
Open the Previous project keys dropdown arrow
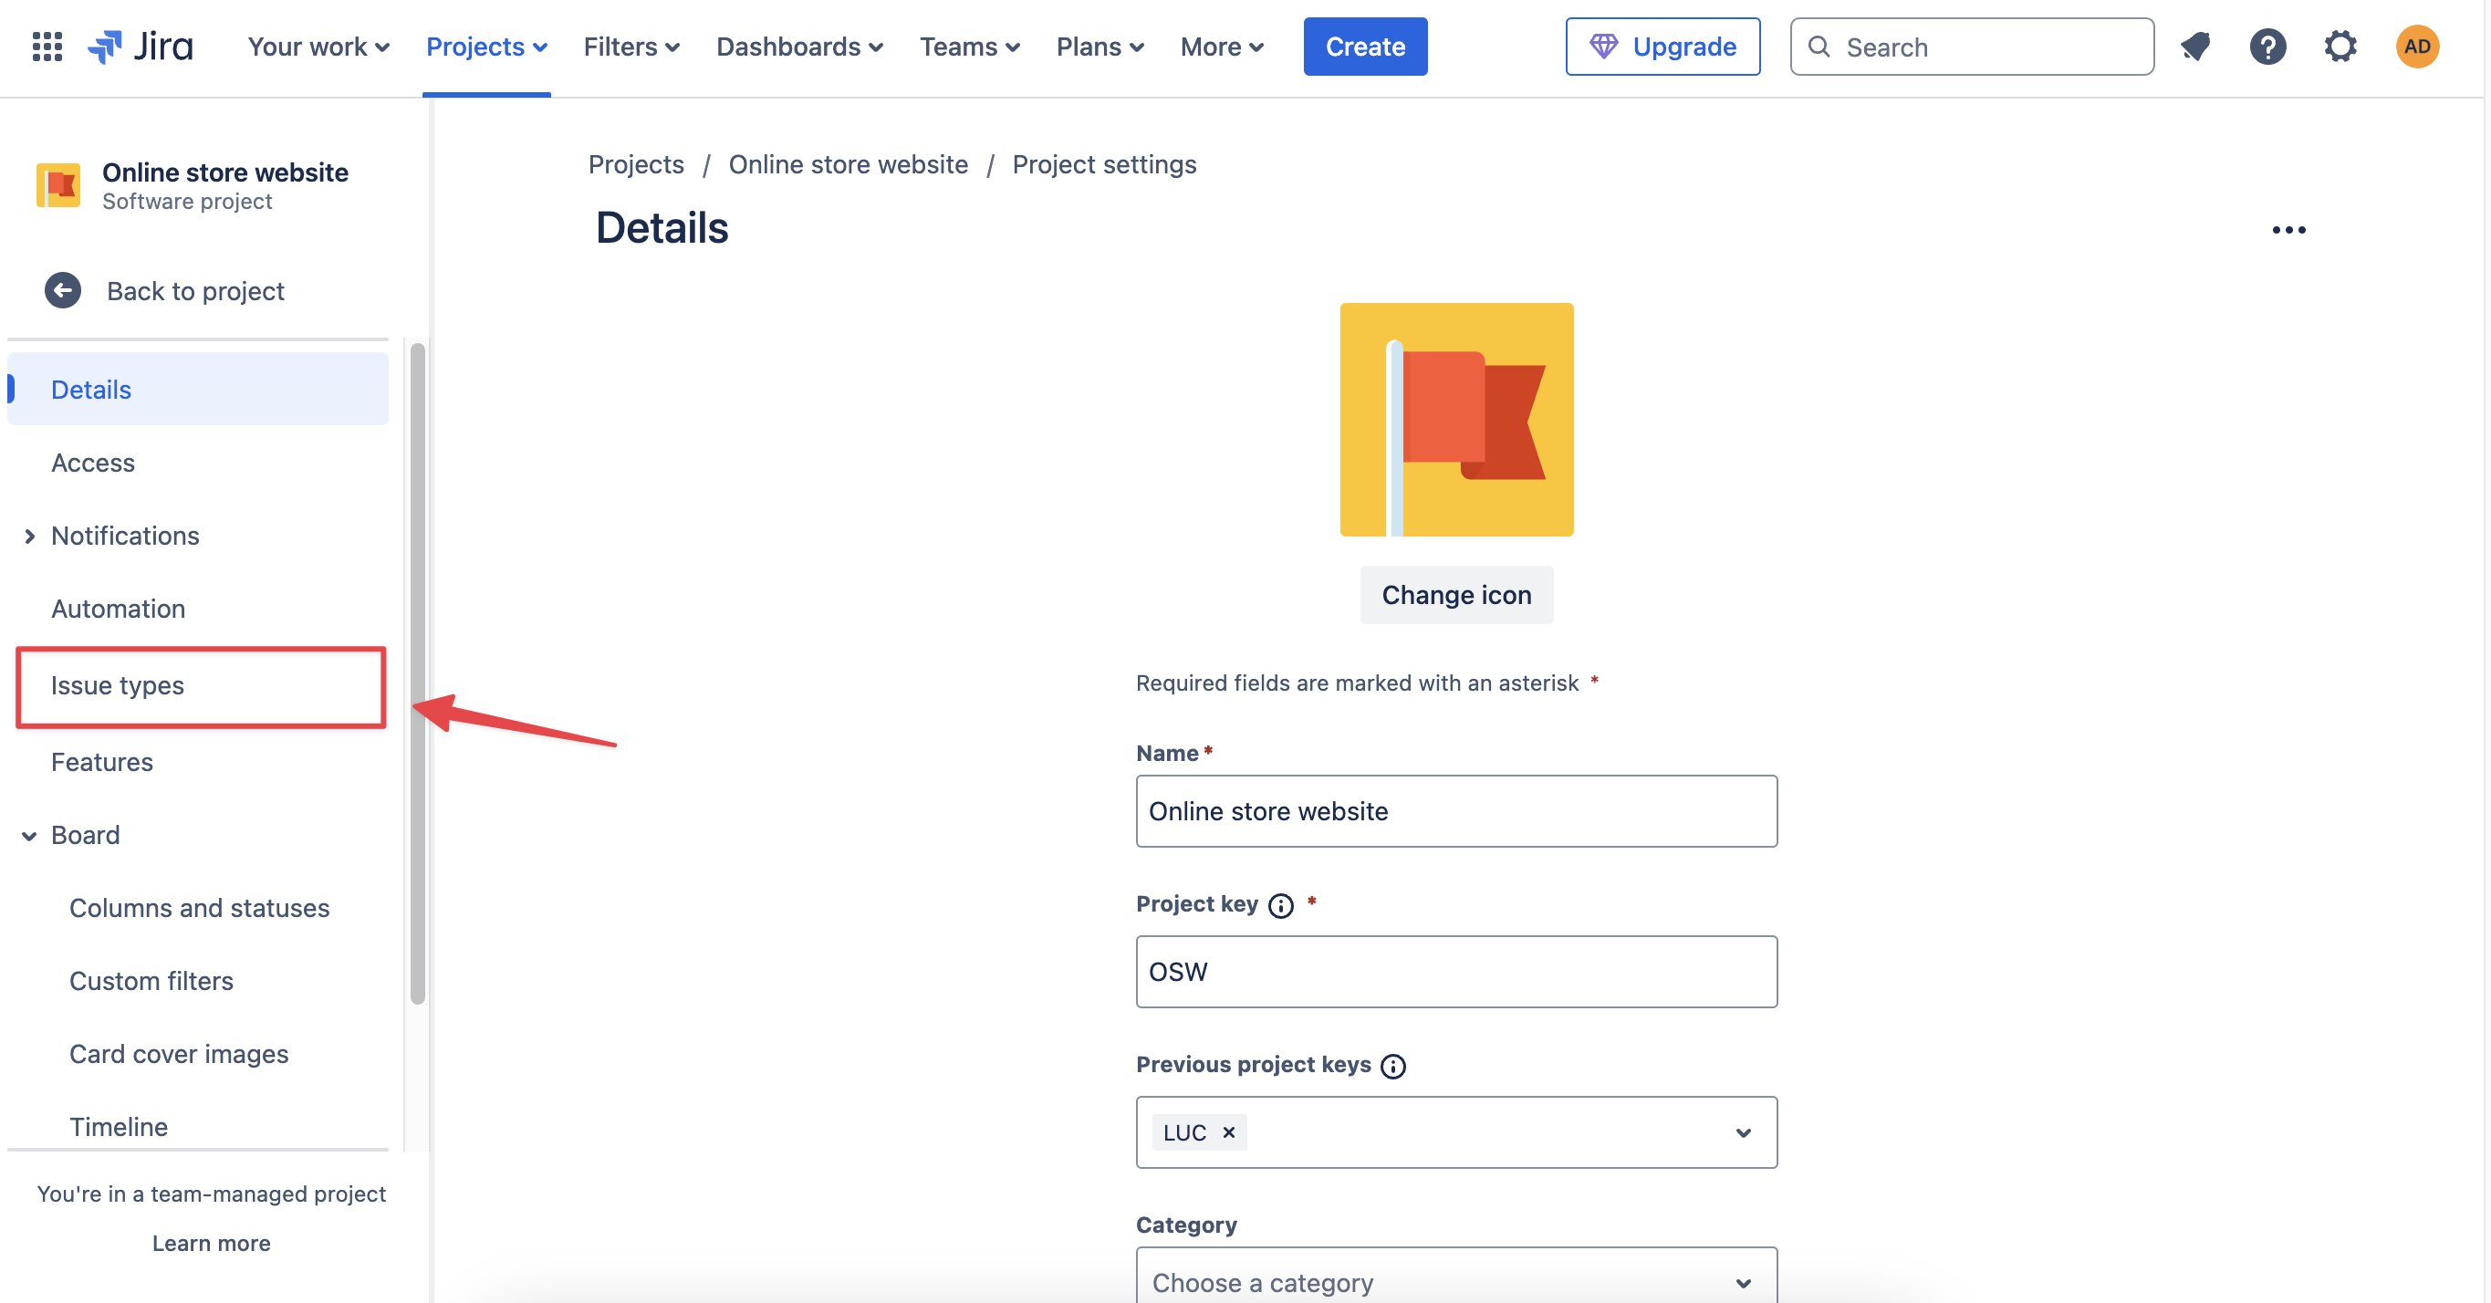click(x=1743, y=1132)
